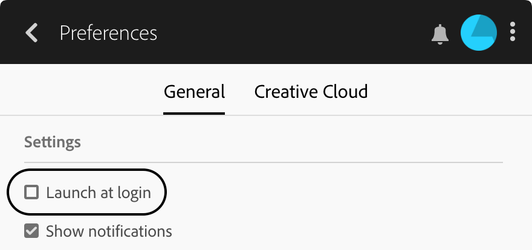Open the blue account profile avatar
This screenshot has height=250, width=532.
click(x=478, y=33)
